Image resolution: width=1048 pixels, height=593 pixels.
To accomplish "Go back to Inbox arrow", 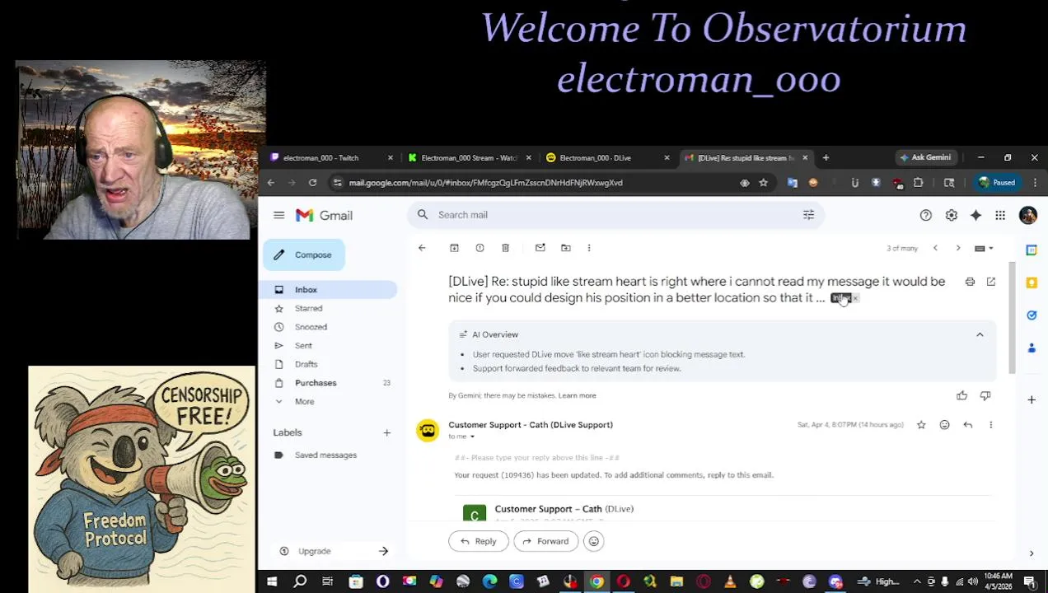I will point(422,248).
